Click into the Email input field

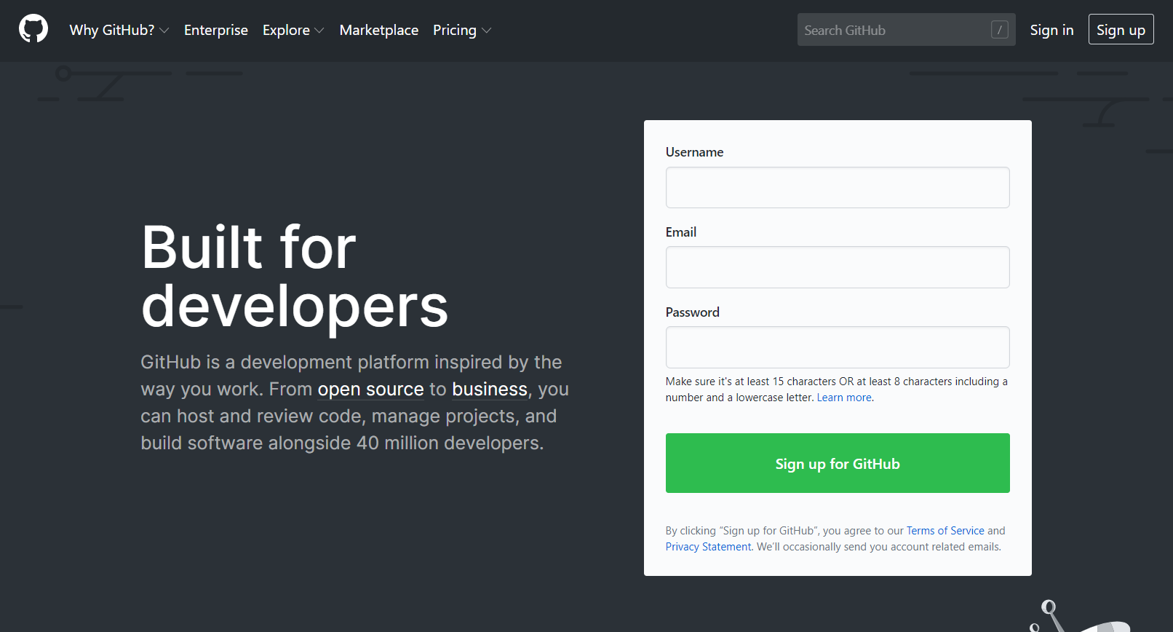click(x=838, y=267)
